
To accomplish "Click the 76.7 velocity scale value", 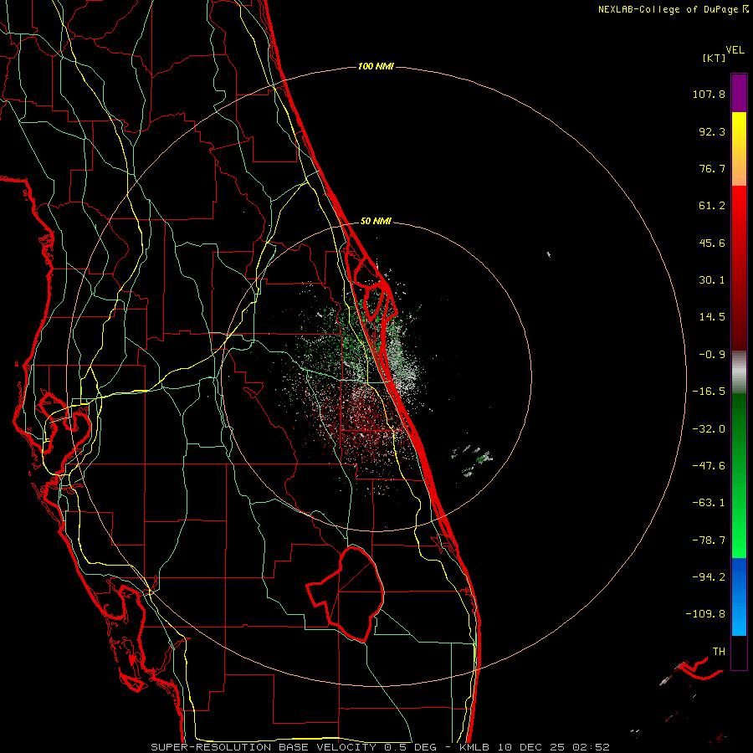I will tap(712, 168).
